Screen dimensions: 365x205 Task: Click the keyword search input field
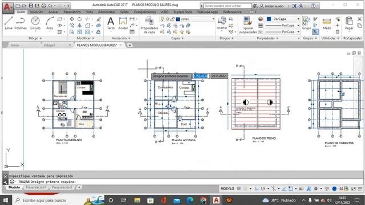[x=228, y=6]
